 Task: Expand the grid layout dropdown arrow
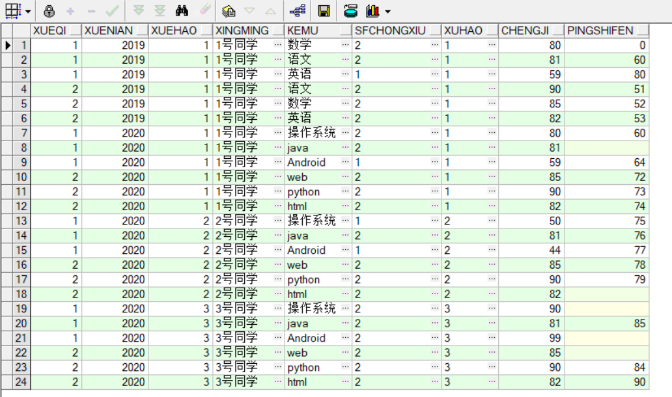click(x=28, y=12)
